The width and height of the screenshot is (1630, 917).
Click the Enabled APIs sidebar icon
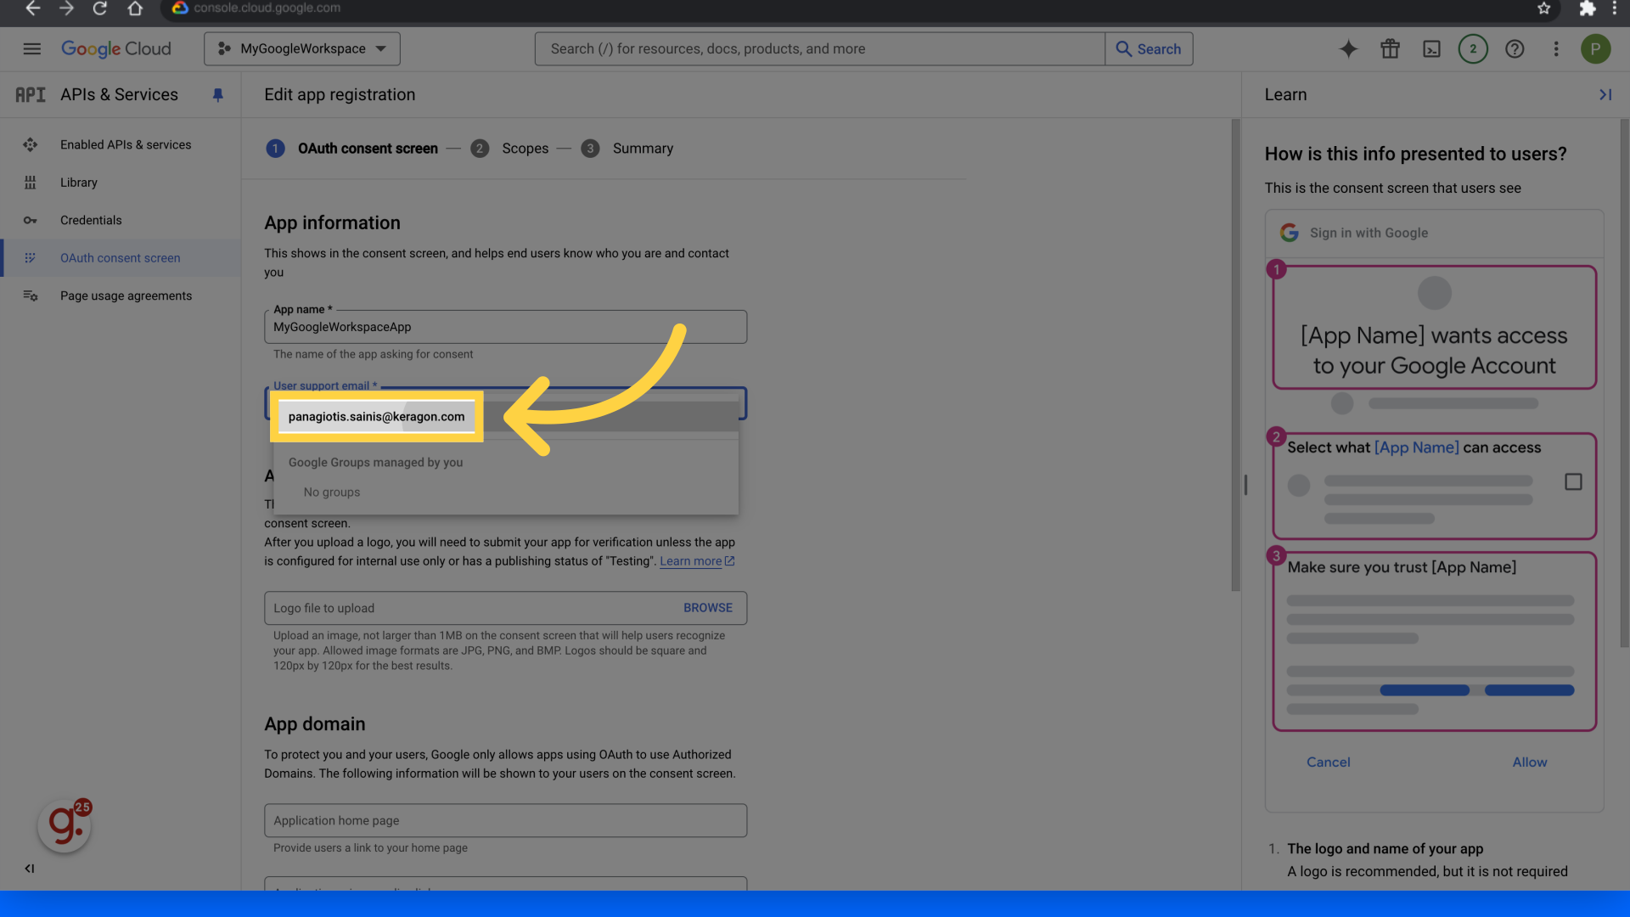pos(31,144)
